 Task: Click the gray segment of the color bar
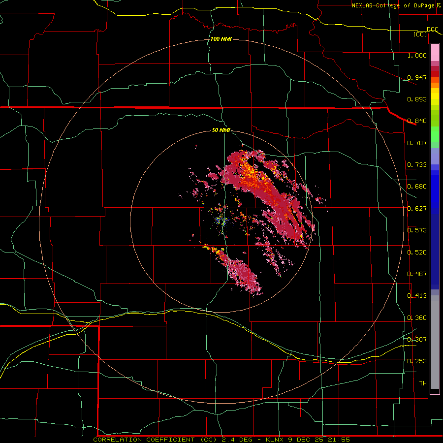click(x=435, y=342)
